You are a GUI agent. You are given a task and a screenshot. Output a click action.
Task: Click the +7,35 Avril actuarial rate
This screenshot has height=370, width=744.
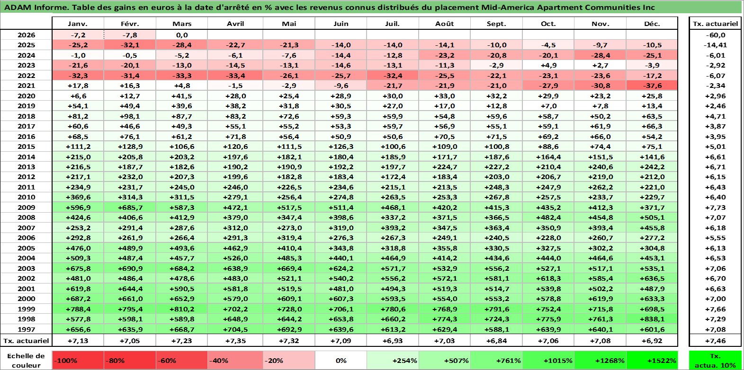point(235,340)
